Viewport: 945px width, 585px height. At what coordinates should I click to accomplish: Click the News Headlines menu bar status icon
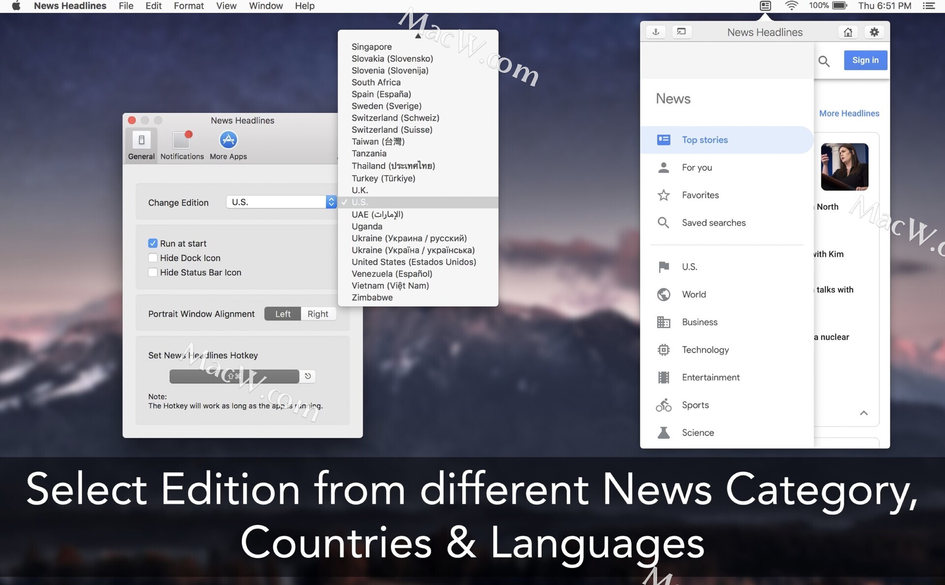765,6
